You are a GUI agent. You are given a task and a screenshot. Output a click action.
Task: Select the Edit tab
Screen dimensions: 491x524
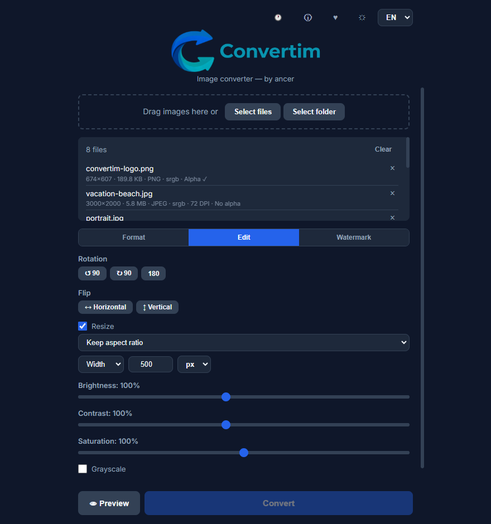click(244, 237)
